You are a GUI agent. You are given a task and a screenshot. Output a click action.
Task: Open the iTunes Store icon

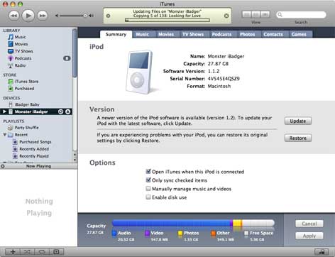11,82
